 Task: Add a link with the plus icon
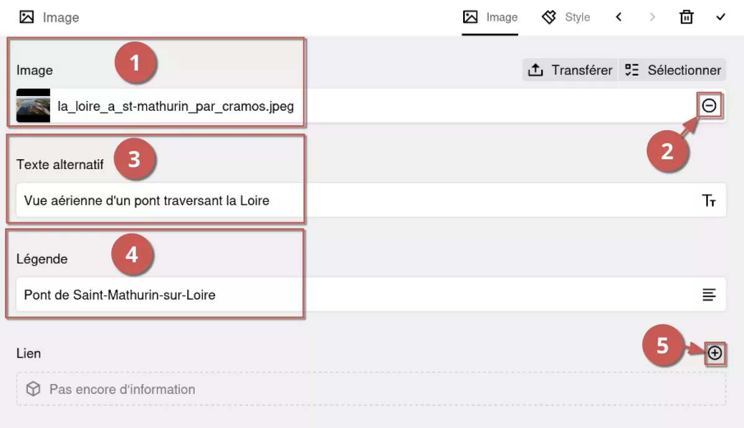(715, 353)
